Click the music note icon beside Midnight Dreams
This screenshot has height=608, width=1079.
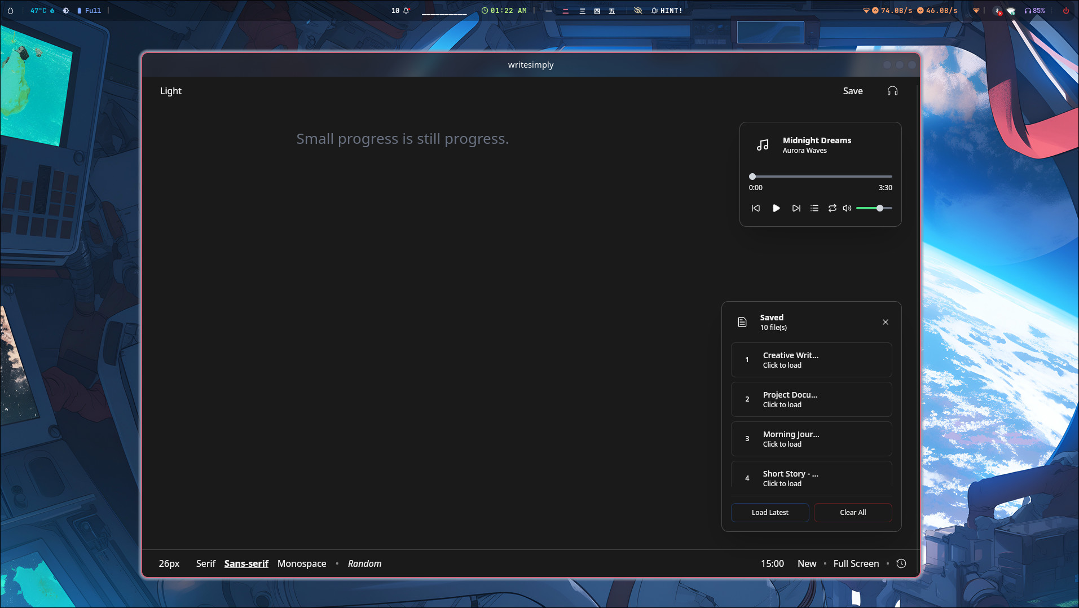click(763, 145)
